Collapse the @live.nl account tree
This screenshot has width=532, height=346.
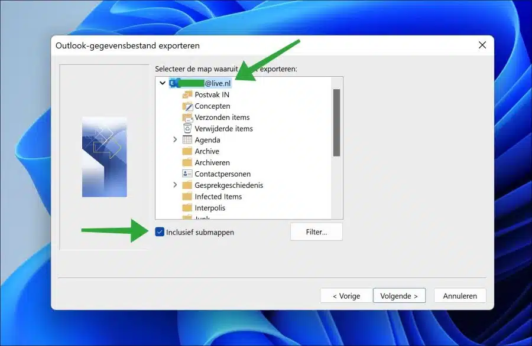pyautogui.click(x=163, y=83)
